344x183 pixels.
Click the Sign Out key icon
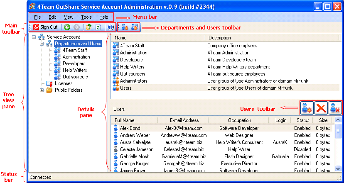pos(36,27)
